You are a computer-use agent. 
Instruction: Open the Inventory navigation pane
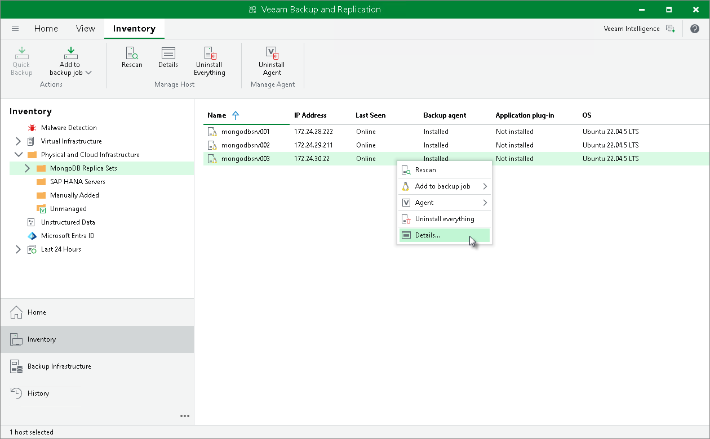pyautogui.click(x=97, y=339)
